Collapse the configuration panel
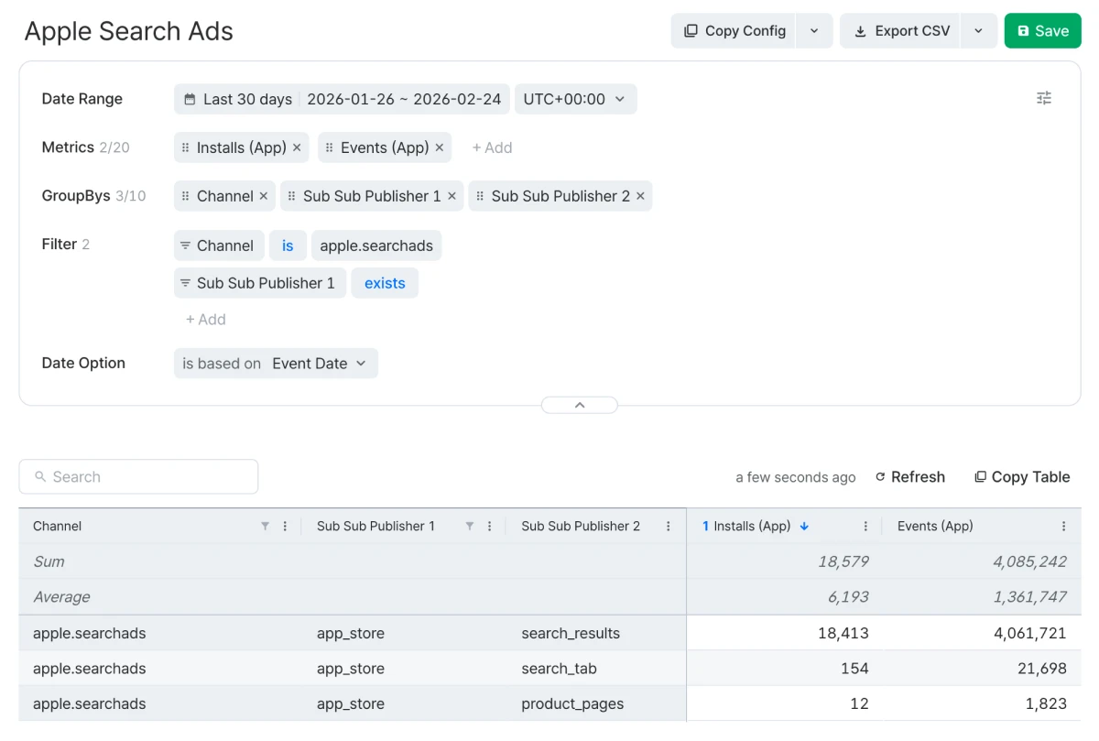Viewport: 1099px width, 741px height. point(579,405)
